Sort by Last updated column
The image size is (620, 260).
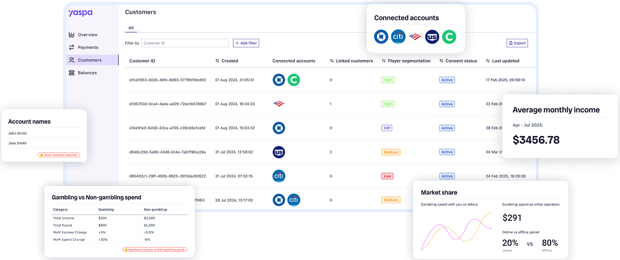tap(502, 61)
